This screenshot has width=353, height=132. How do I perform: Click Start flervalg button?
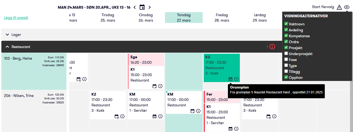pos(323,7)
